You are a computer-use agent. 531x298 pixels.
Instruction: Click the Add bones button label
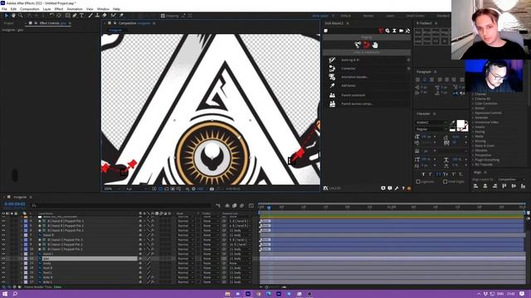(x=348, y=86)
